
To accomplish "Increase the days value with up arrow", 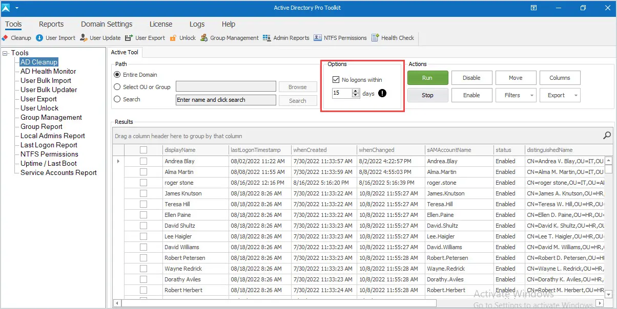I will (x=356, y=91).
